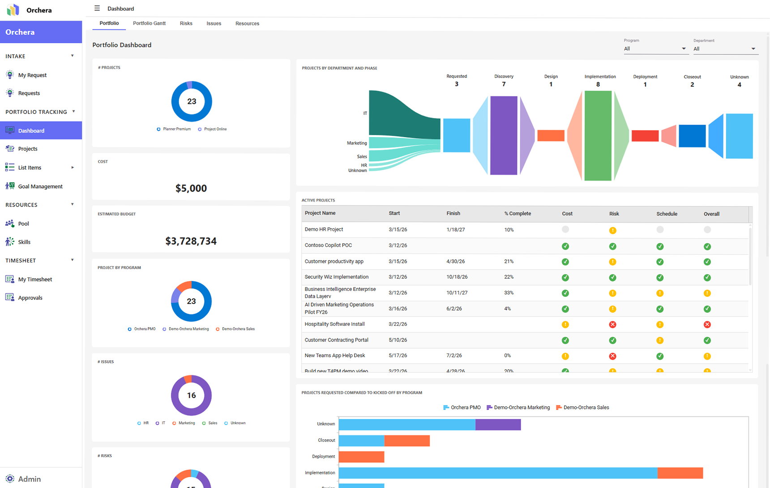The height and width of the screenshot is (488, 770).
Task: Click red risk icon for New Teams App Help Desk
Action: [x=612, y=356]
